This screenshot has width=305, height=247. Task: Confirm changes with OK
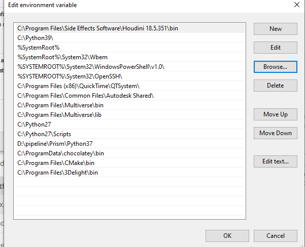click(227, 235)
